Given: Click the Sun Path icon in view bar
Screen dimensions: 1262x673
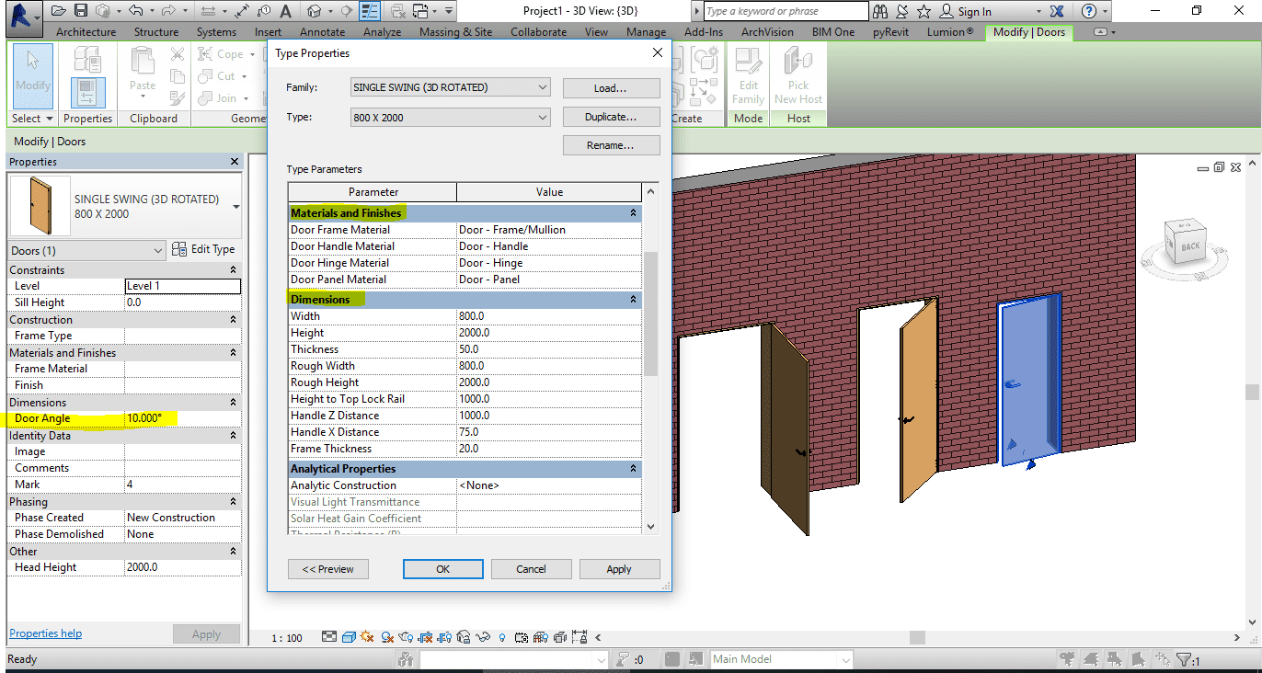Looking at the screenshot, I should pyautogui.click(x=367, y=636).
